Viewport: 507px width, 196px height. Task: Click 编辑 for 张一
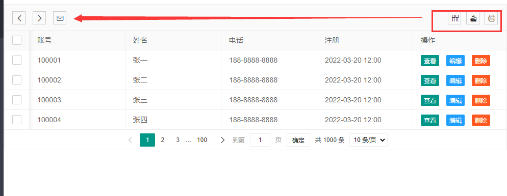coord(455,61)
